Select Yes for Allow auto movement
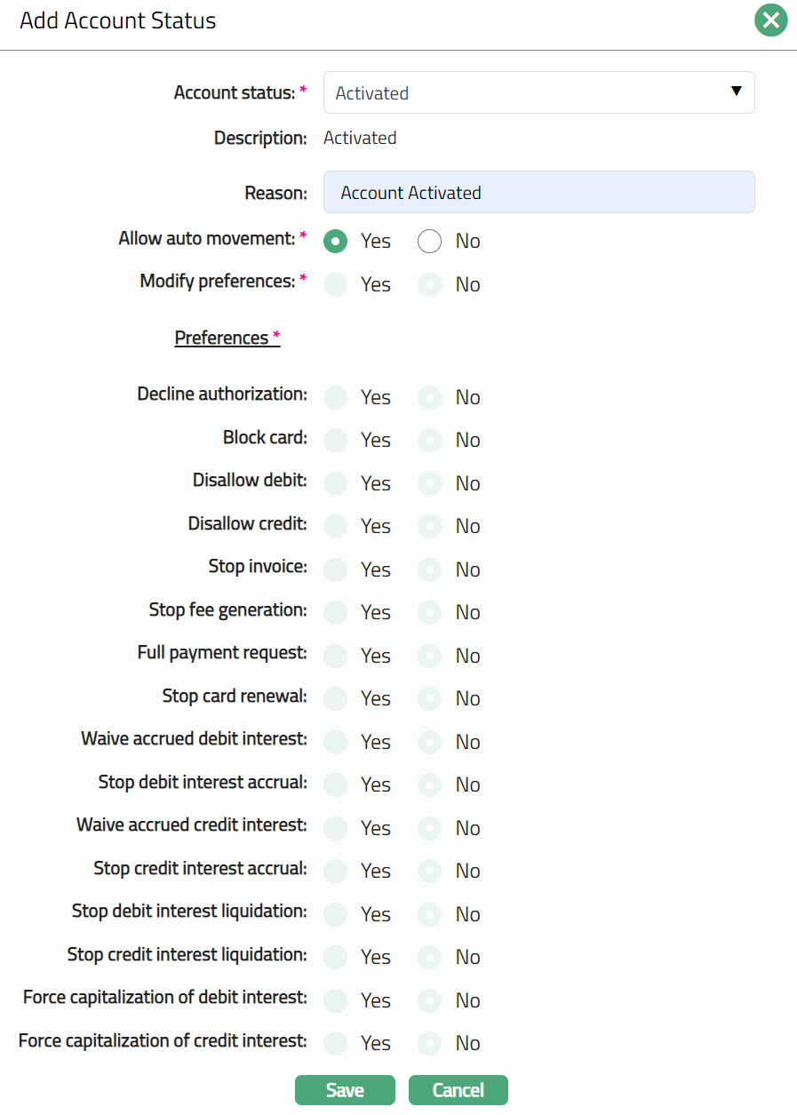Image resolution: width=797 pixels, height=1115 pixels. 336,242
